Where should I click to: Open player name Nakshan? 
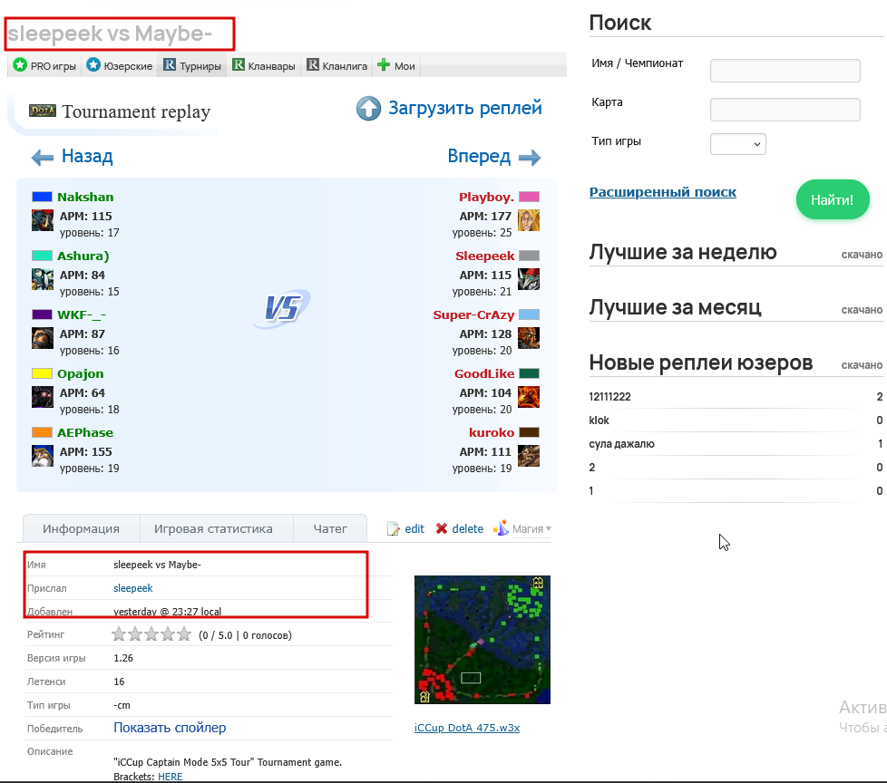[x=85, y=197]
